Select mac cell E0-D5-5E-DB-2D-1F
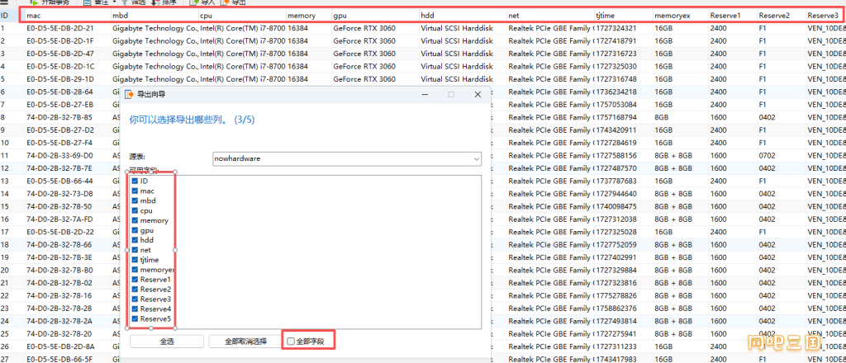This screenshot has height=363, width=846. (68, 41)
